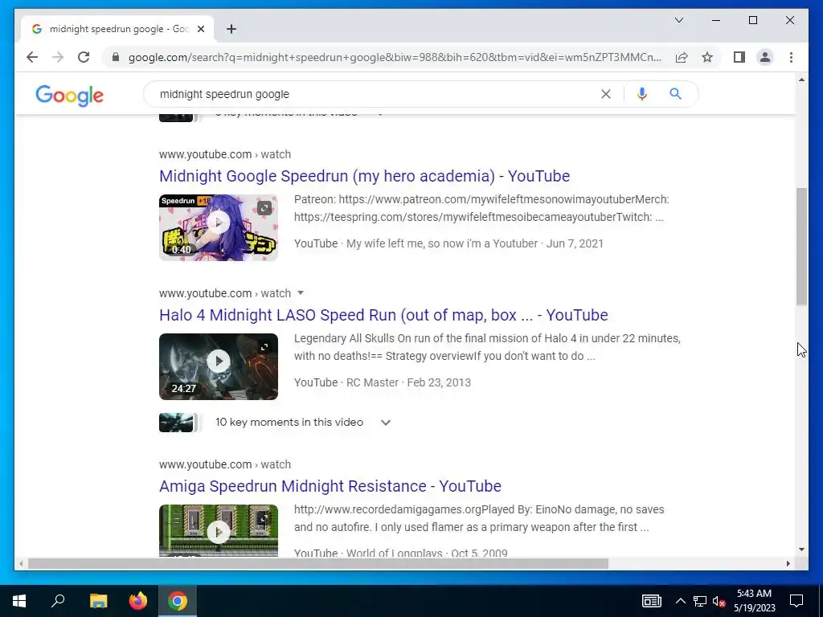Screen dimensions: 823x617
Task: Launch Firefox from the taskbar
Action: (x=138, y=601)
